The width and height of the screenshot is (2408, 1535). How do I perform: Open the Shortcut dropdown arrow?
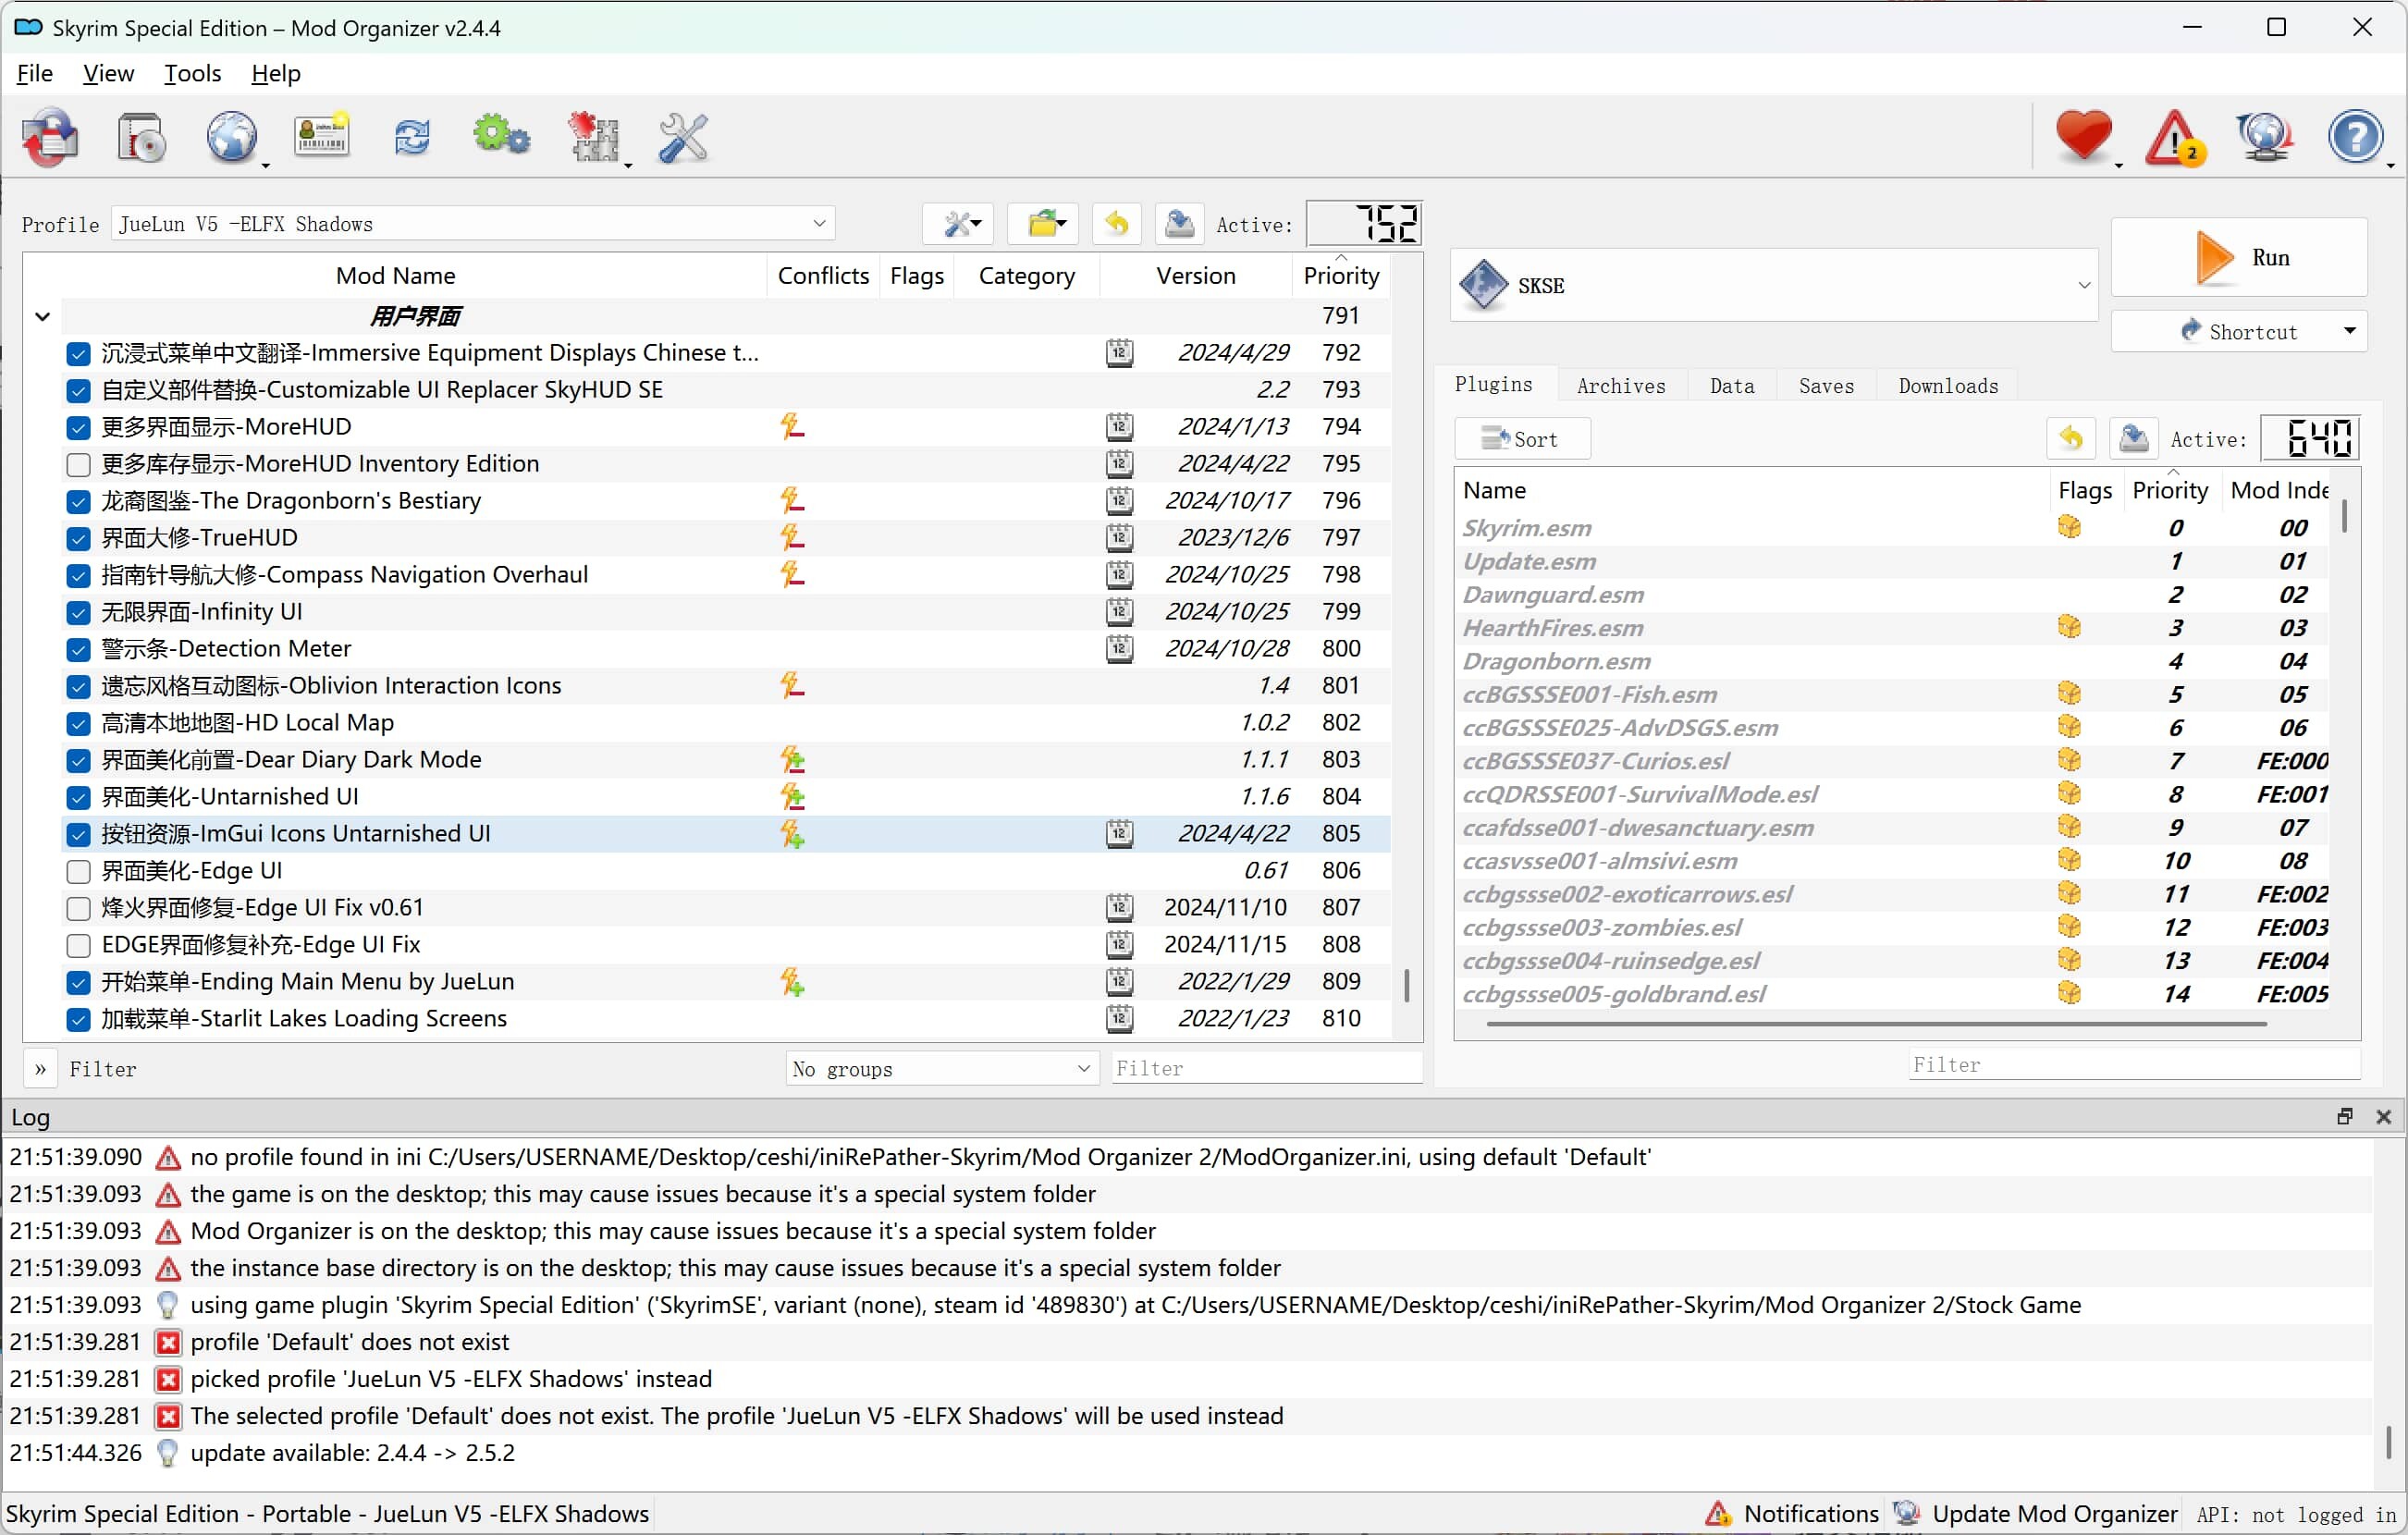2349,331
